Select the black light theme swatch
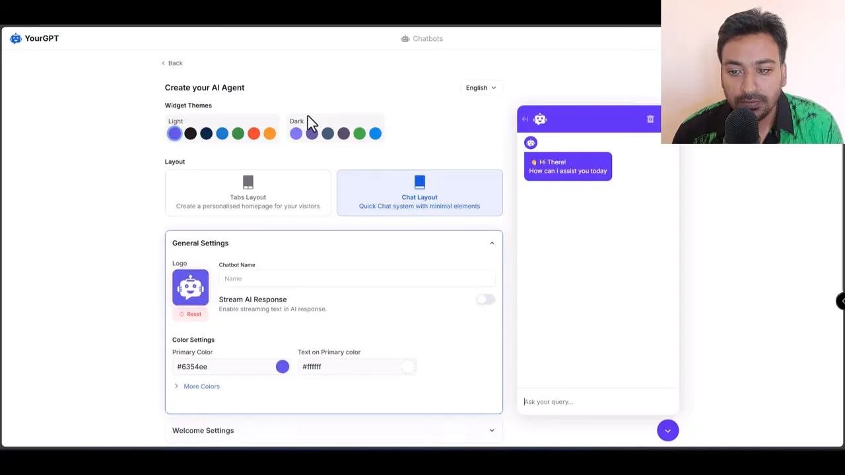Image resolution: width=845 pixels, height=475 pixels. tap(190, 133)
